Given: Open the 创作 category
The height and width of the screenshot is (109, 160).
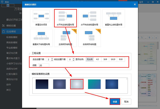Looking at the screenshot, I should tap(9, 85).
